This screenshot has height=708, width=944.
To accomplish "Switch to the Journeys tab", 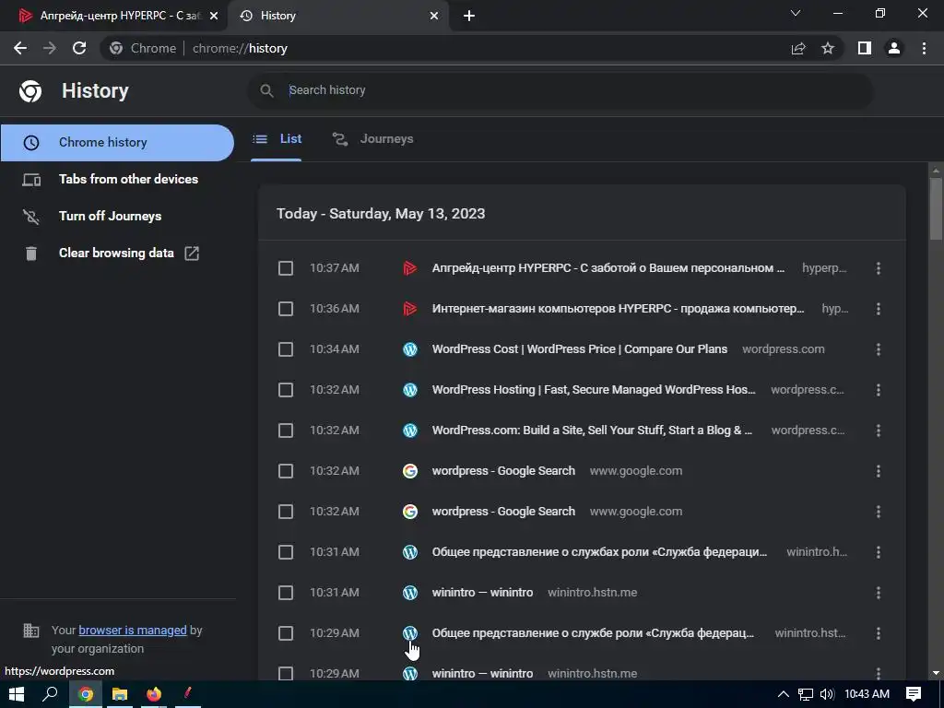I will (x=372, y=139).
